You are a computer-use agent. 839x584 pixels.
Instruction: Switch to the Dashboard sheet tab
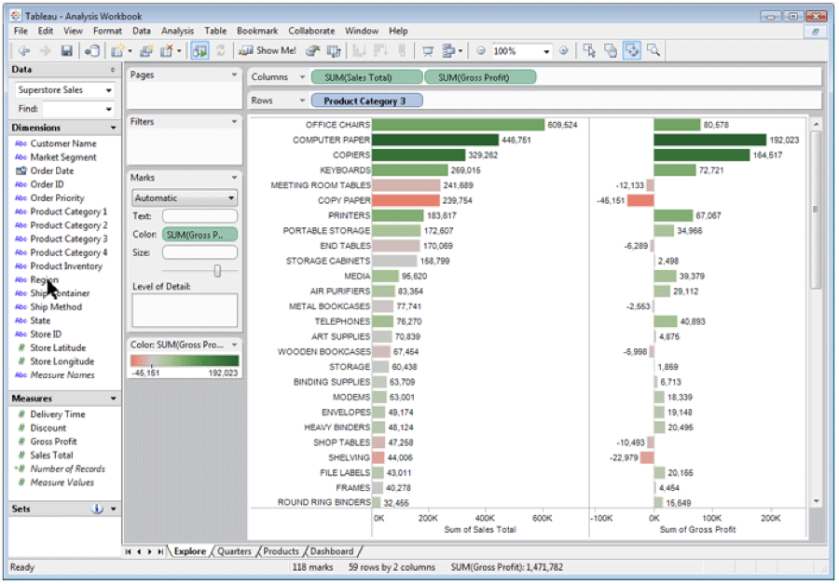[x=332, y=550]
